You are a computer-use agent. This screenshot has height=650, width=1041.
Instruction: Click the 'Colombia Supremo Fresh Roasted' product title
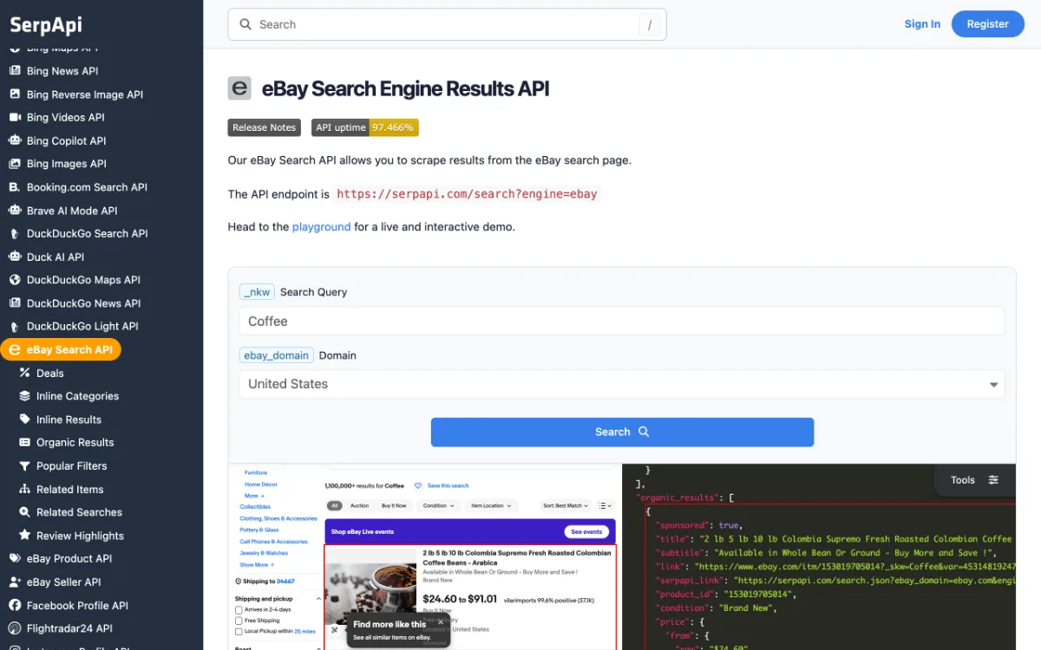click(x=517, y=557)
